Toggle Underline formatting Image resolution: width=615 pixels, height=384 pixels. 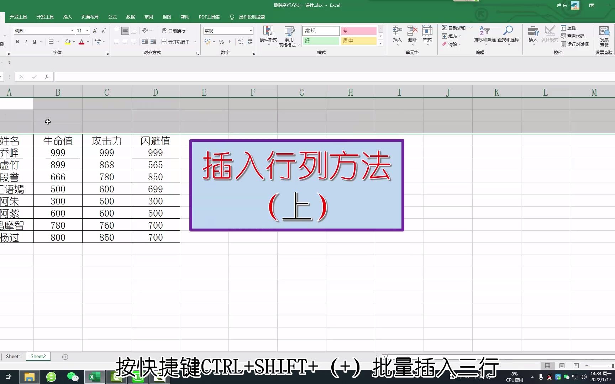(34, 42)
